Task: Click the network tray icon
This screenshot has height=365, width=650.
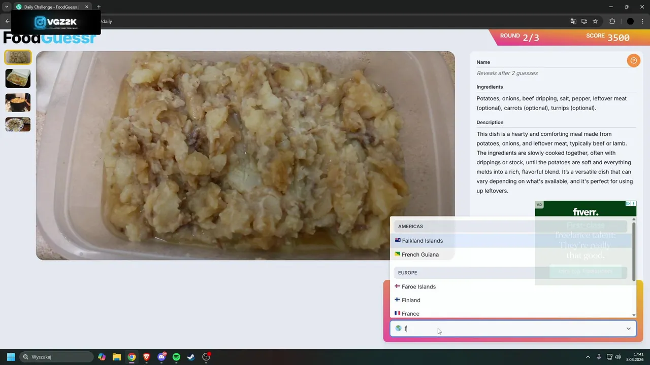Action: (610, 357)
